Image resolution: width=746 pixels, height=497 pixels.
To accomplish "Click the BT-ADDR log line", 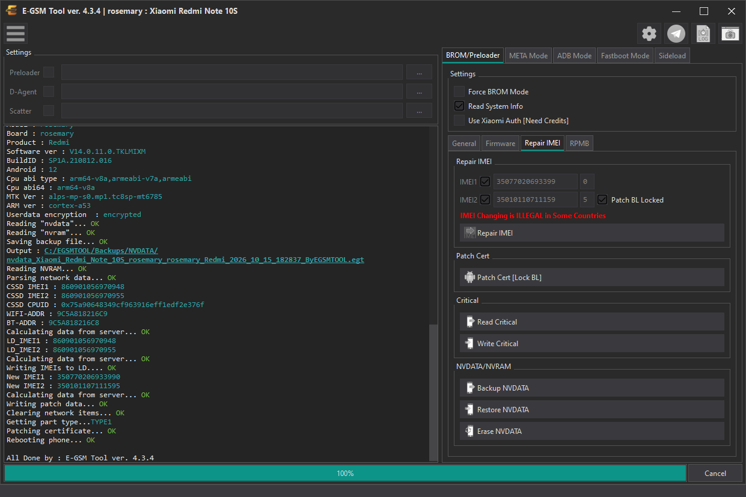I will tap(53, 323).
